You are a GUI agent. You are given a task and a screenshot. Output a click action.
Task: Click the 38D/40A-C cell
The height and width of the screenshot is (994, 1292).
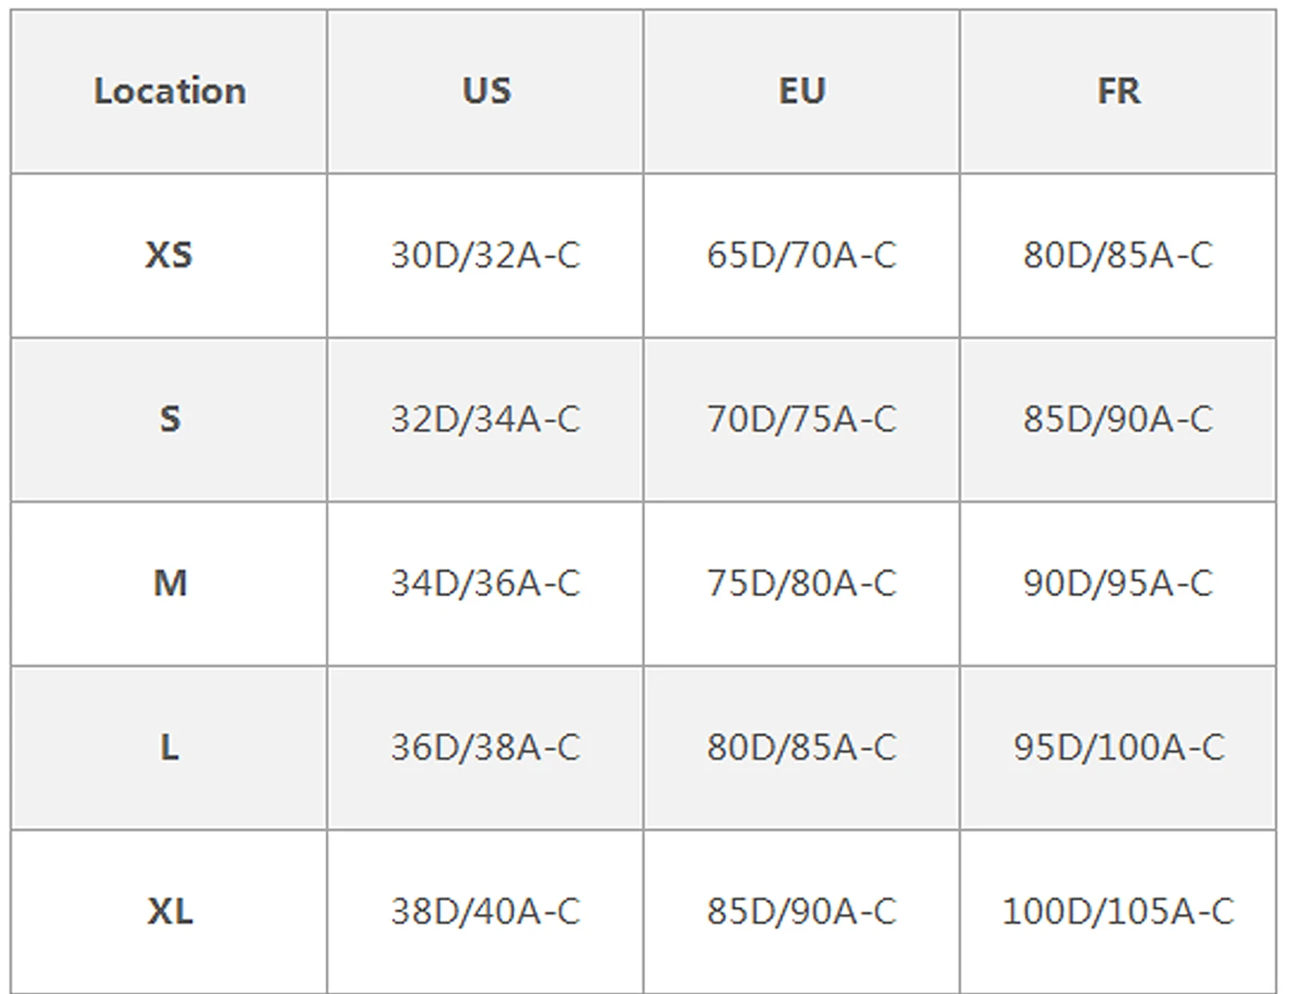click(486, 911)
